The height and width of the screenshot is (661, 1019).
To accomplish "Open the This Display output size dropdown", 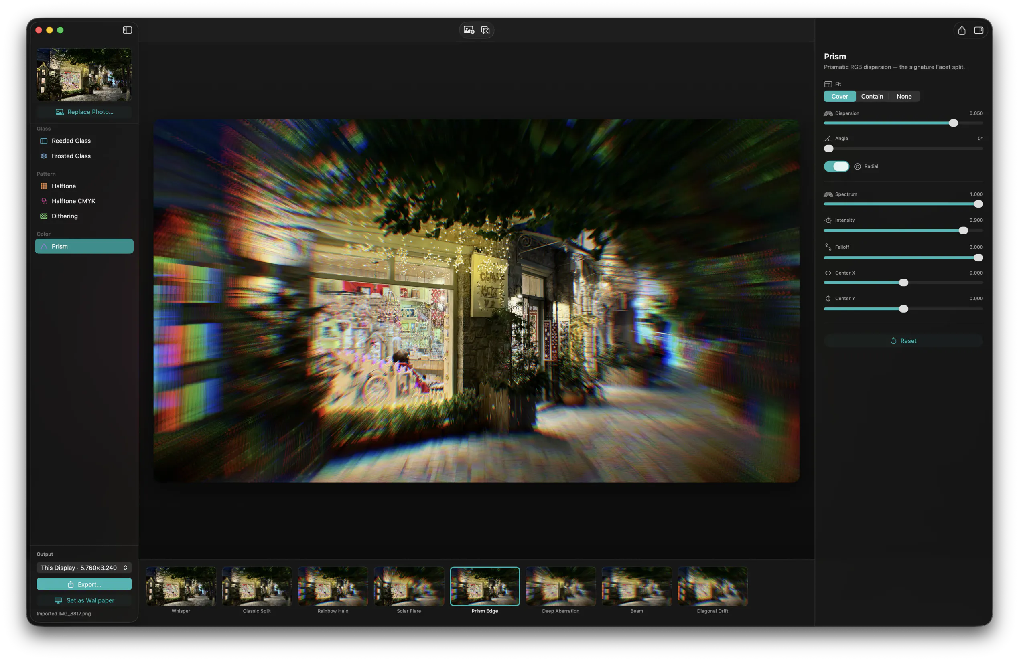I will click(x=84, y=568).
